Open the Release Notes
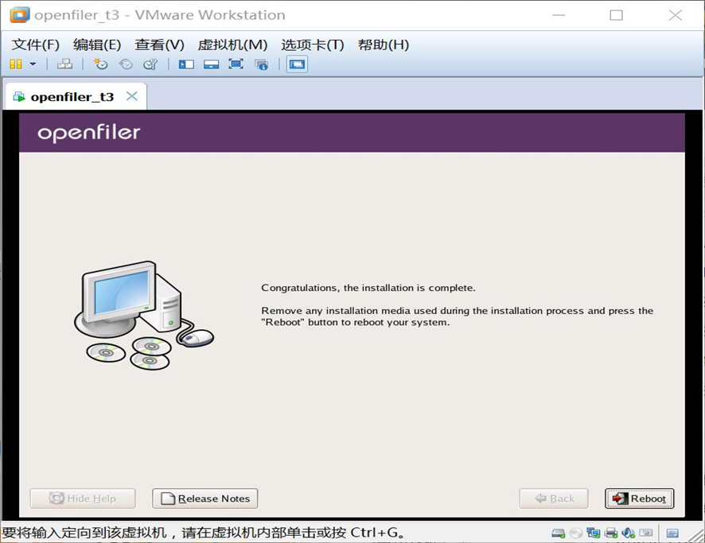The image size is (705, 543). click(205, 498)
